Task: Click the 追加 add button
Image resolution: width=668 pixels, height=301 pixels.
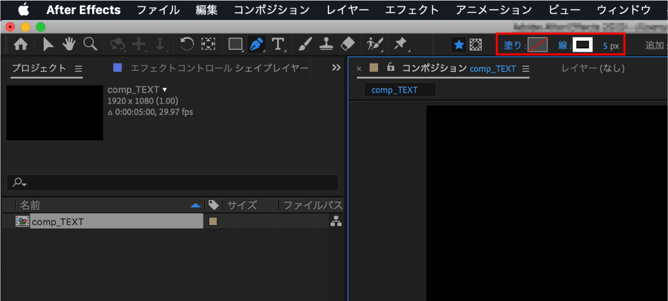Action: coord(655,45)
